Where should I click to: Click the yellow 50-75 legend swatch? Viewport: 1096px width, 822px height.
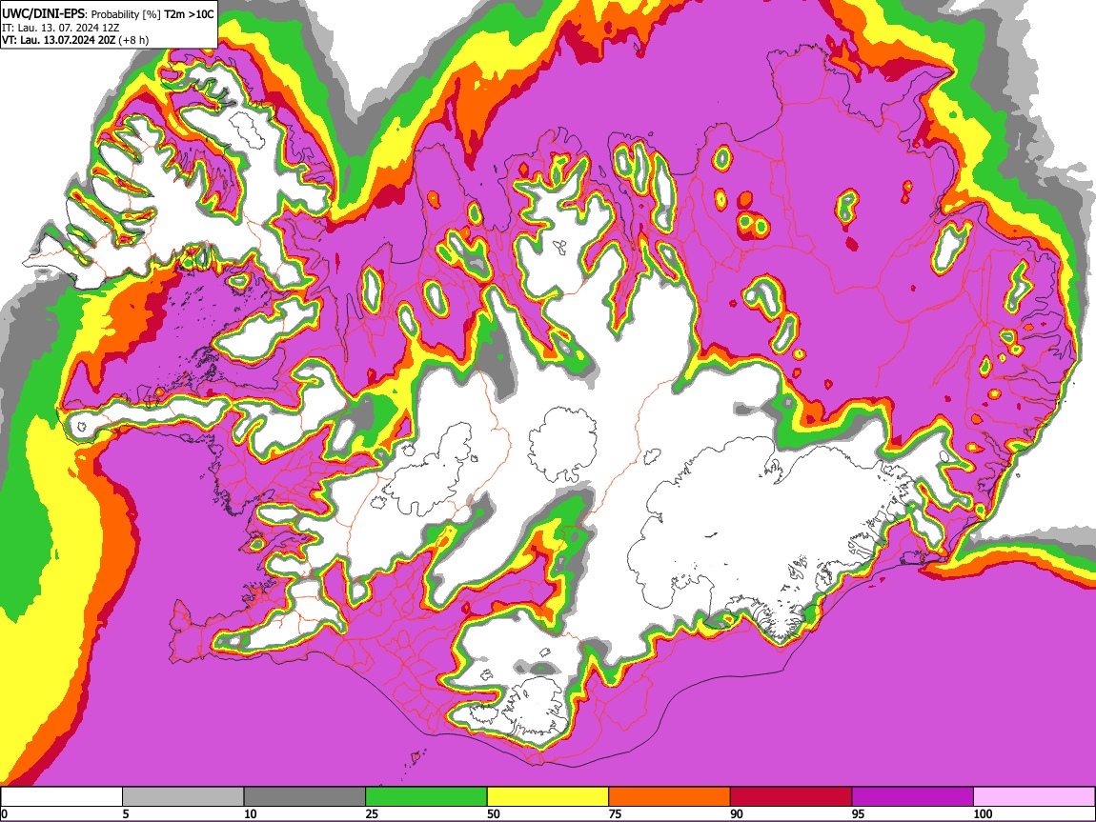(548, 796)
